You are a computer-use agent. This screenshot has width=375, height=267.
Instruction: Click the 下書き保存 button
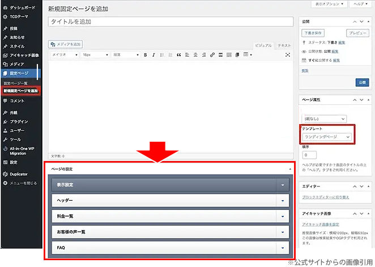(x=313, y=33)
